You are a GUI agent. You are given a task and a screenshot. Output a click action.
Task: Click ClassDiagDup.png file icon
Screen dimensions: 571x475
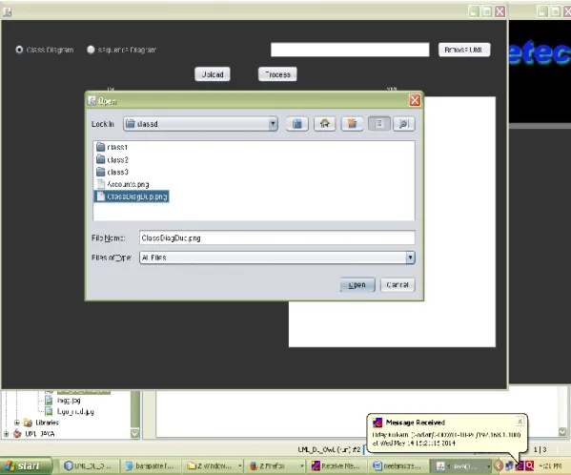[101, 196]
